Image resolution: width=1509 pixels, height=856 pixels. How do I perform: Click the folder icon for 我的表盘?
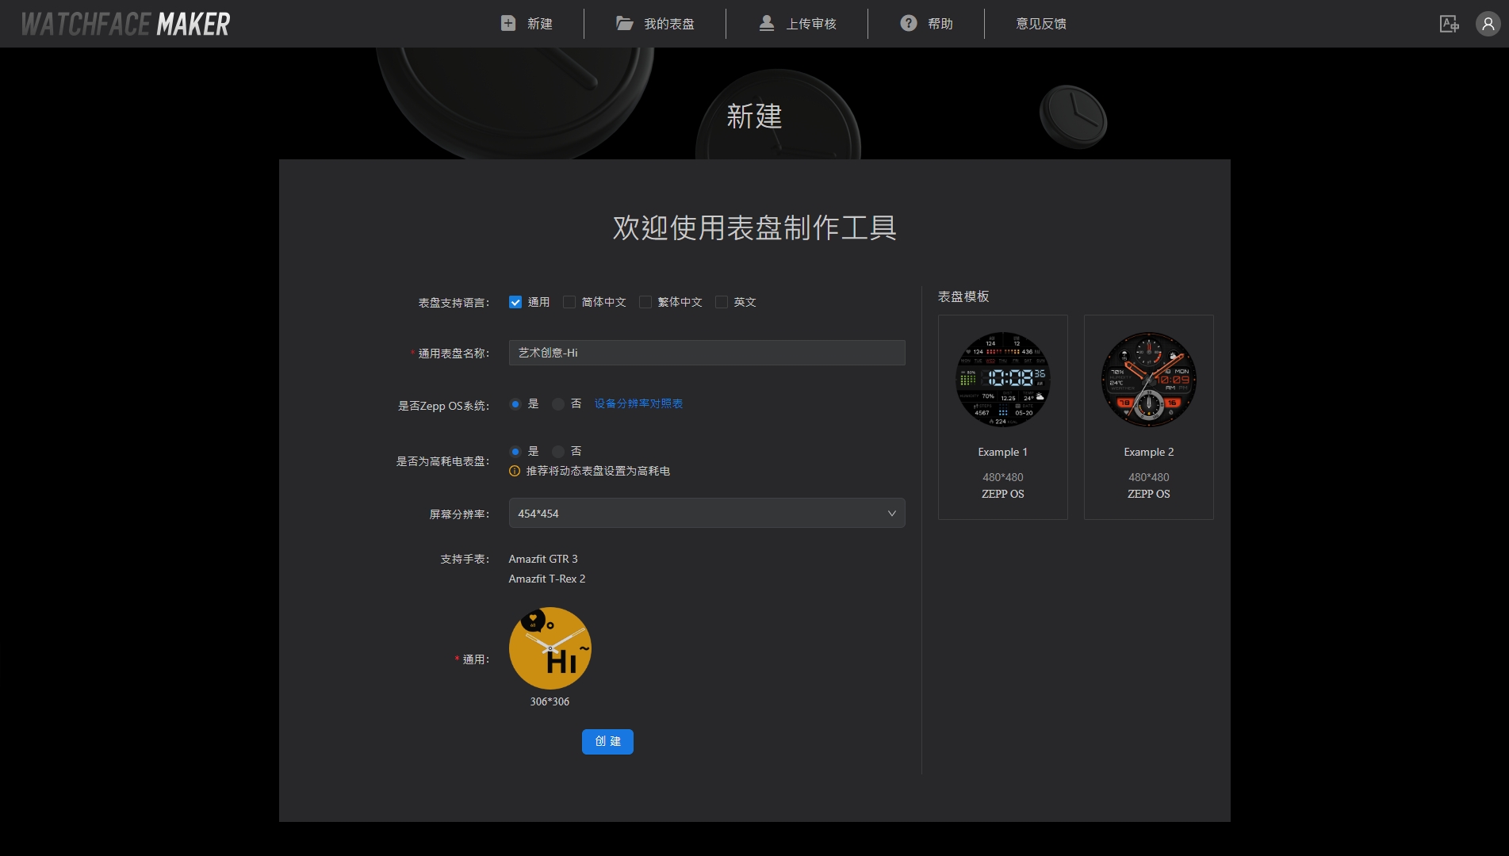[625, 24]
